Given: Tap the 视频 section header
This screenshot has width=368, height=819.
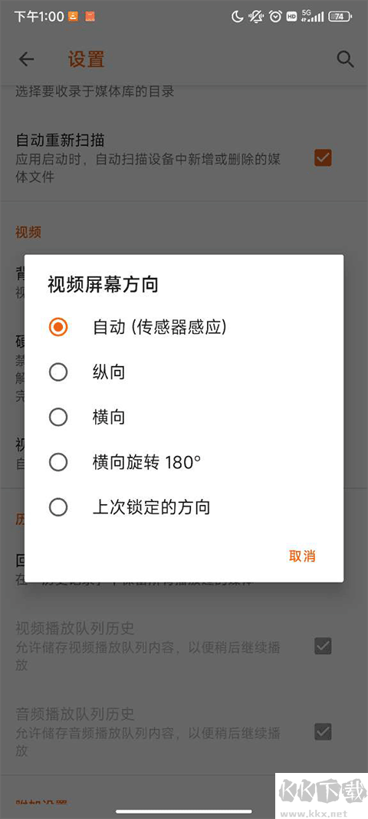Looking at the screenshot, I should 28,233.
